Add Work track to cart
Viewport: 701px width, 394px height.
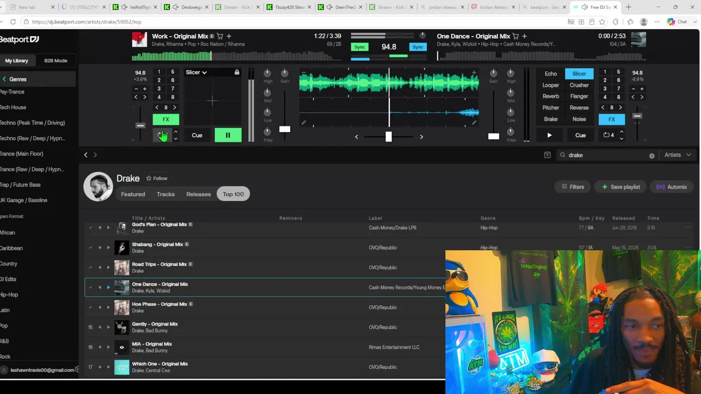coord(220,36)
